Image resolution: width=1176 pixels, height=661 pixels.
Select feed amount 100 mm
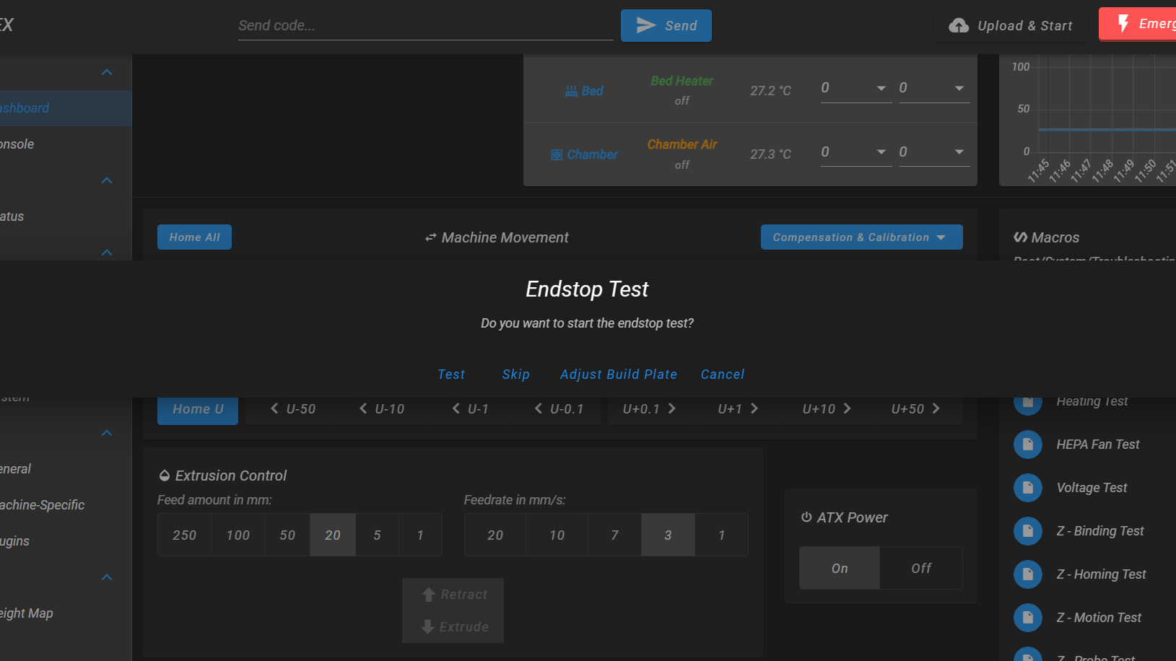pyautogui.click(x=238, y=535)
